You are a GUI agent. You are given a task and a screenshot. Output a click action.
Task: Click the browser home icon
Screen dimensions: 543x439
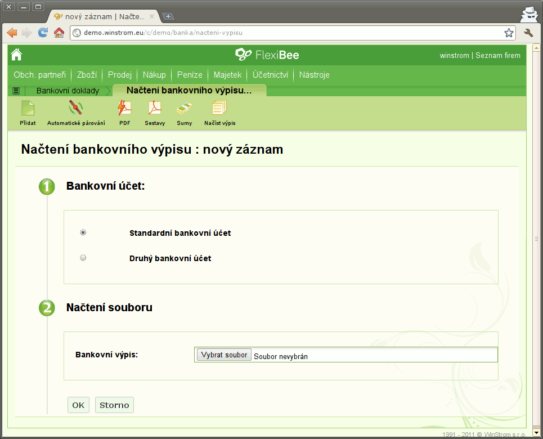[59, 33]
